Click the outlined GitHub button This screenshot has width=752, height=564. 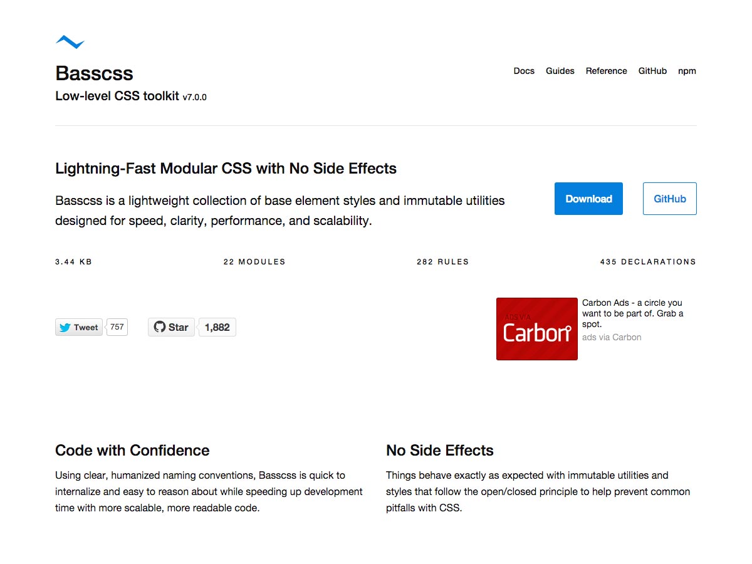click(x=670, y=199)
